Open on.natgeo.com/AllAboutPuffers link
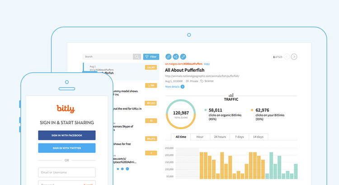339x185 pixels. pos(184,64)
